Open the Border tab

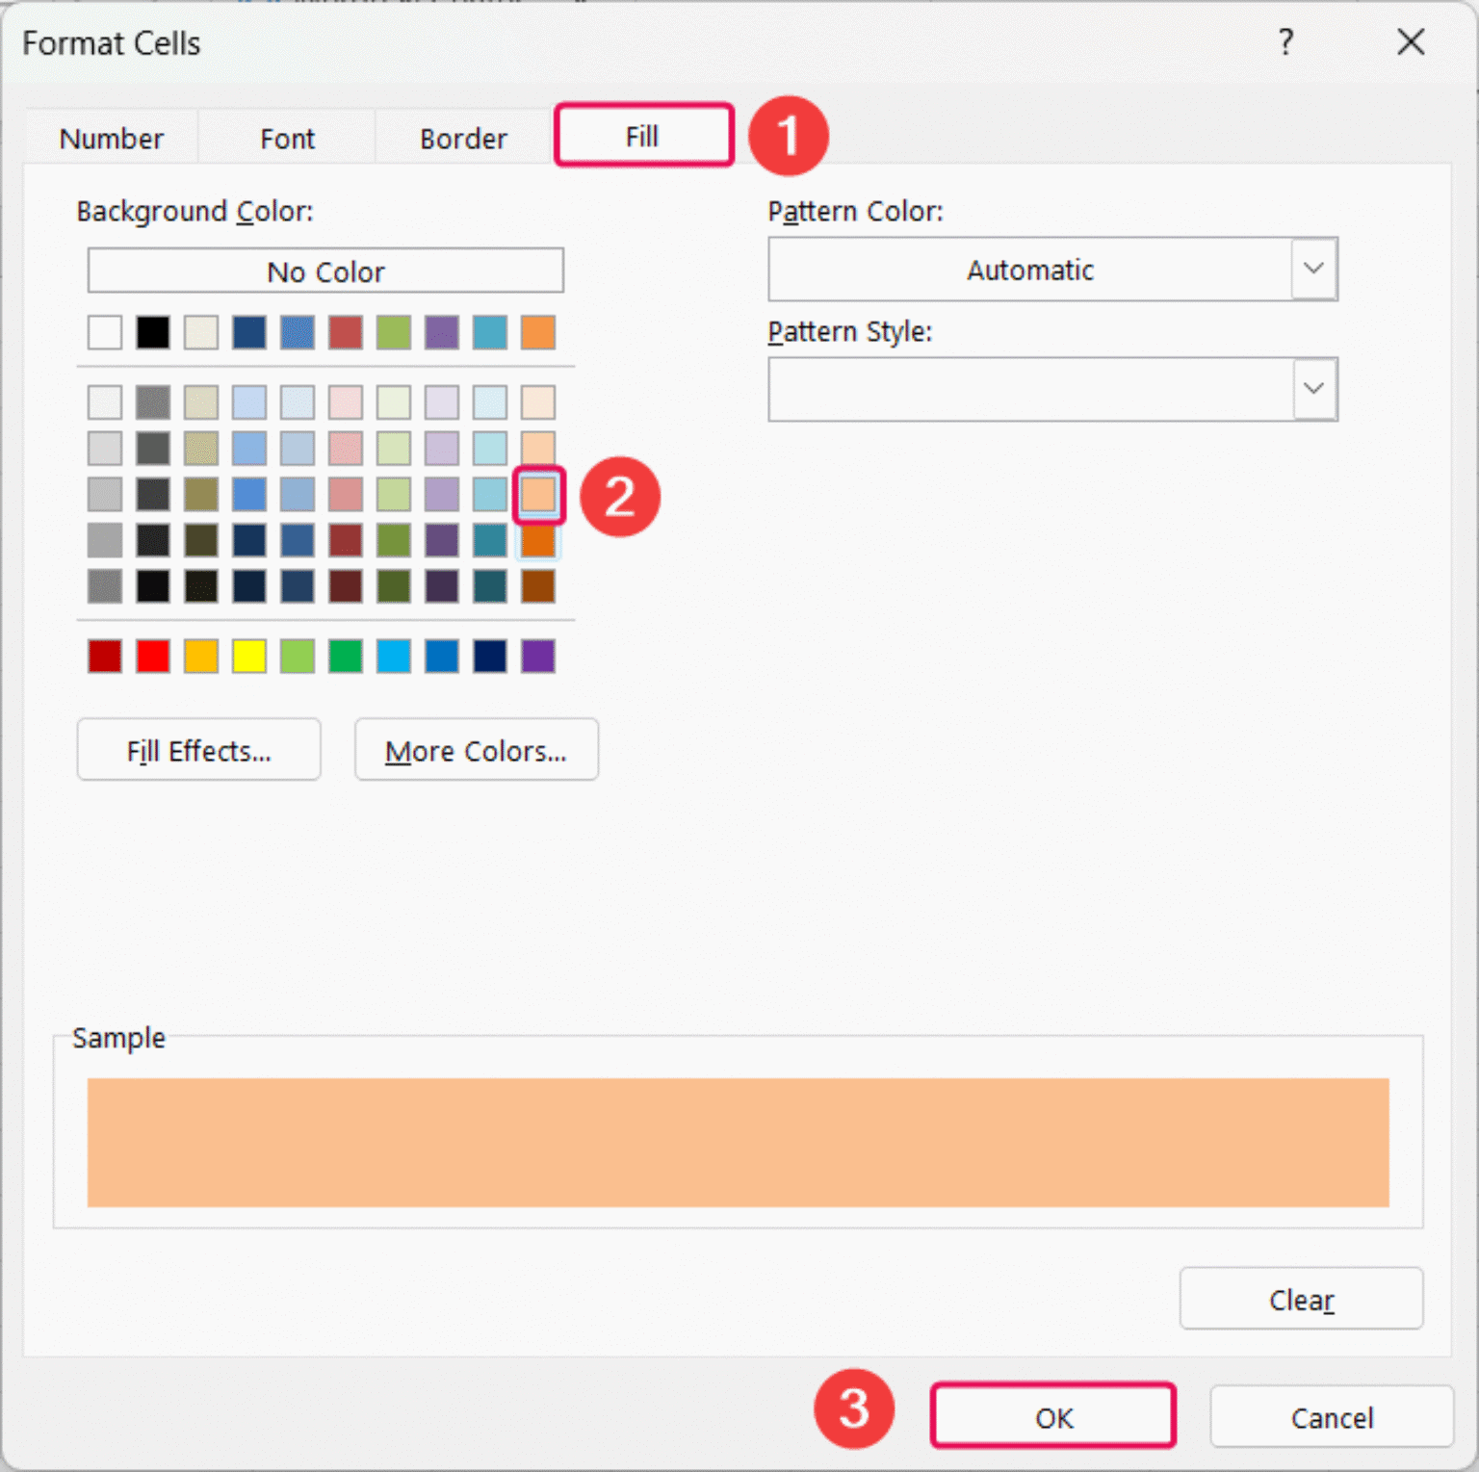click(x=462, y=137)
